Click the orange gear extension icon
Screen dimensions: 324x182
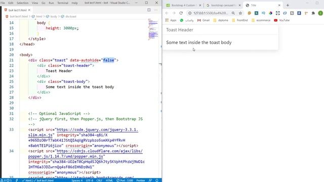(x=250, y=13)
